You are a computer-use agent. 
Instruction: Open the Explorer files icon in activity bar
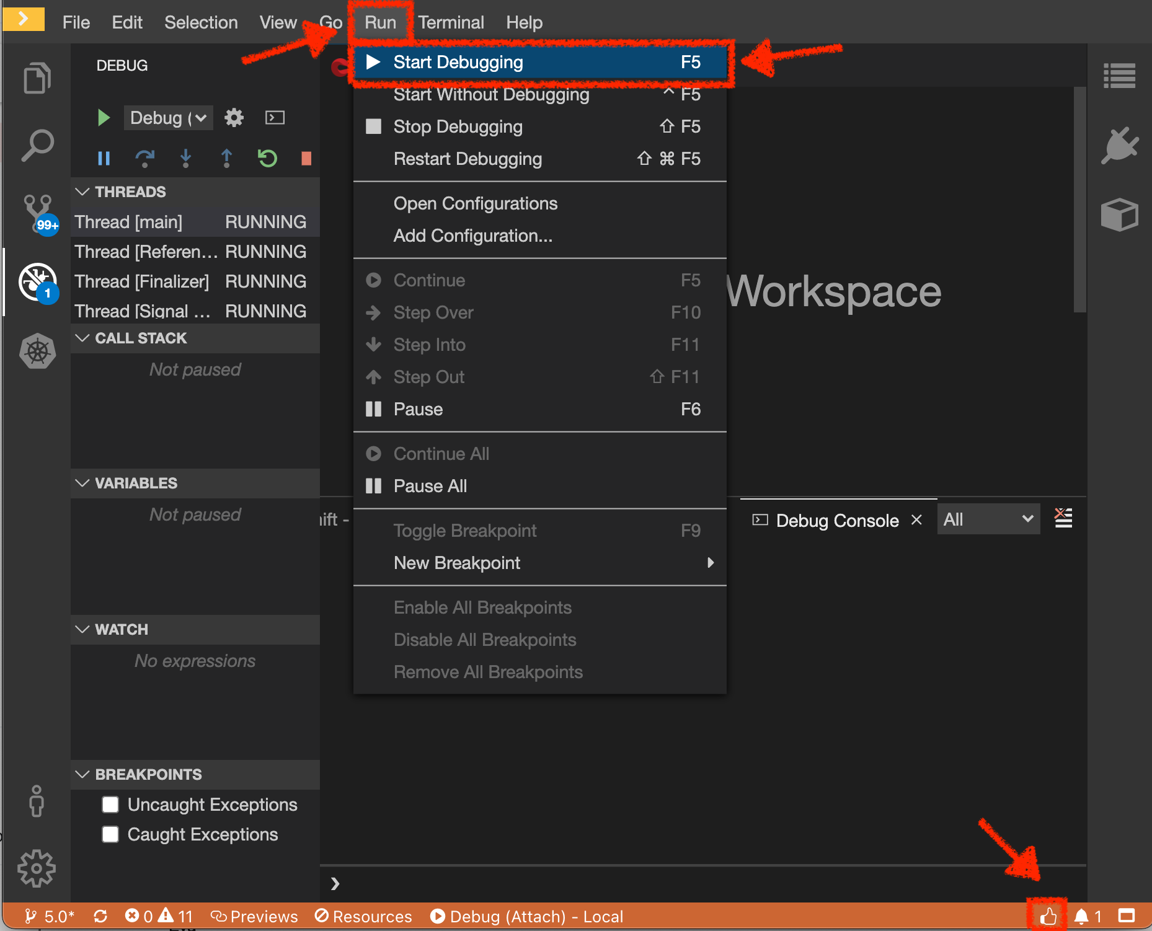click(x=37, y=78)
